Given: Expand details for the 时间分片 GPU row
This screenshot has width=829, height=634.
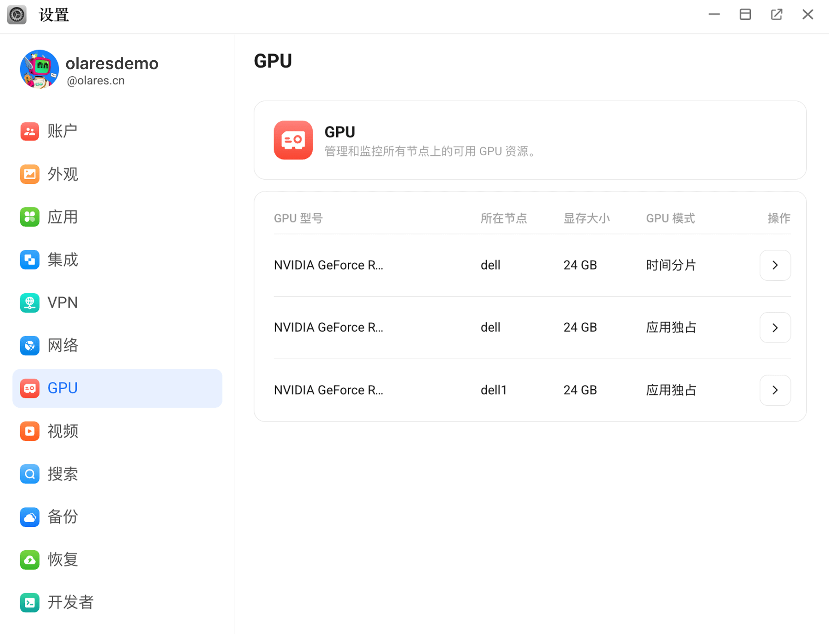Looking at the screenshot, I should [775, 265].
